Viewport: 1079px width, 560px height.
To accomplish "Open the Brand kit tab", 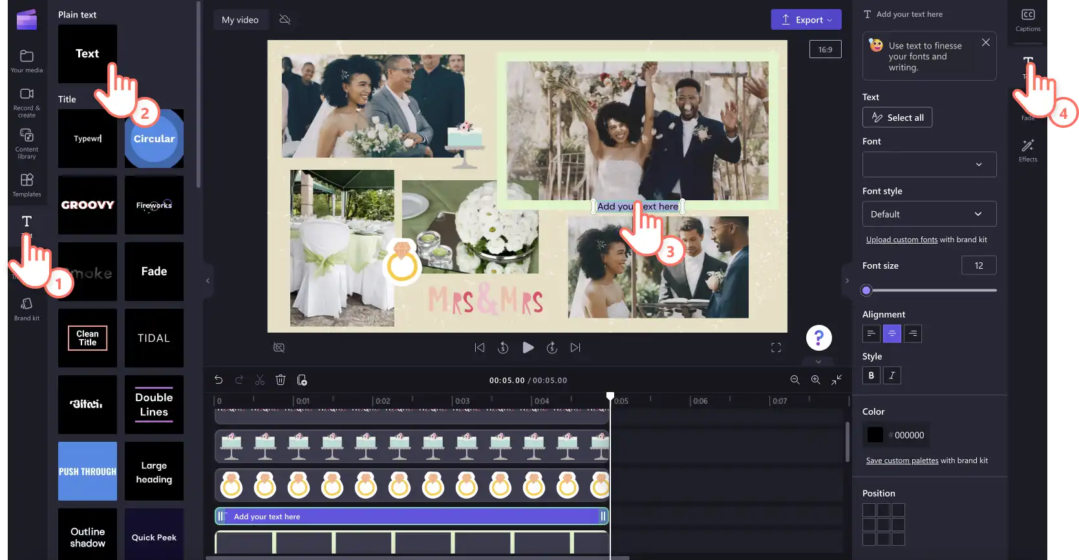I will point(27,309).
